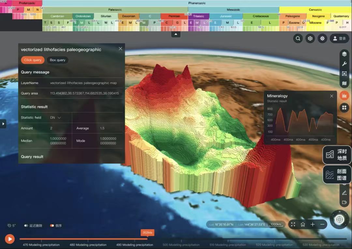
Task: Jump to 510 Modeling precipitation
Action: point(228,245)
